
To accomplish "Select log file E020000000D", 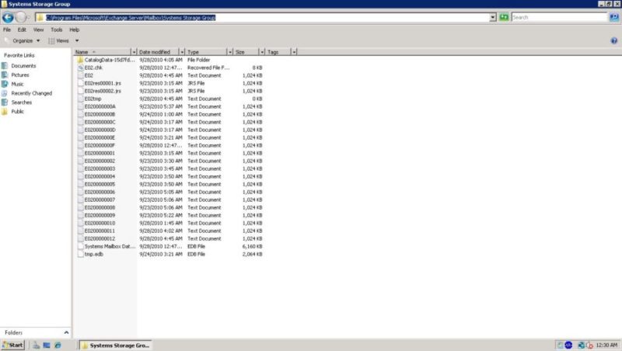I will (x=100, y=130).
